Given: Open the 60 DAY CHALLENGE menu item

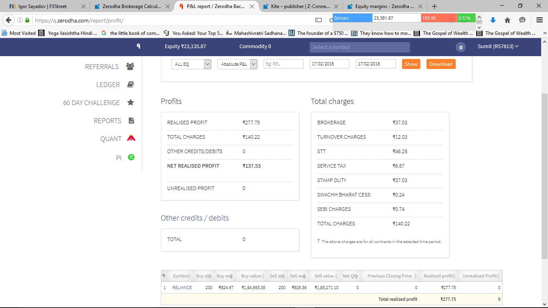Looking at the screenshot, I should coord(91,103).
